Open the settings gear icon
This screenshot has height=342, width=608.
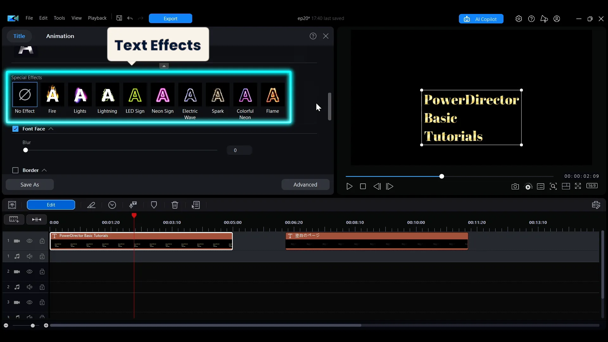point(519,19)
